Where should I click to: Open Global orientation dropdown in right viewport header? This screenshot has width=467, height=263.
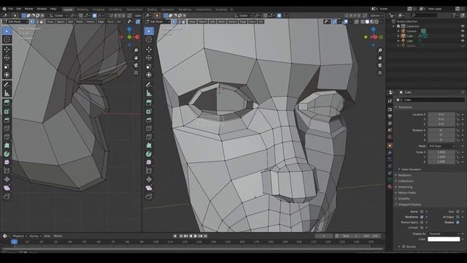pos(242,15)
